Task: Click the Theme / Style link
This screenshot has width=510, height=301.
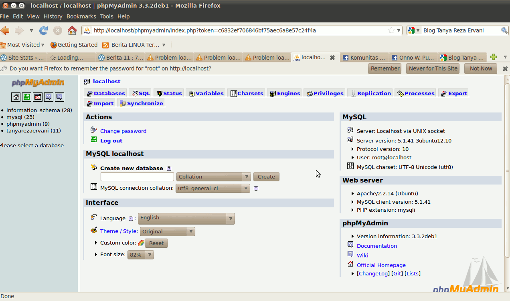Action: [119, 231]
